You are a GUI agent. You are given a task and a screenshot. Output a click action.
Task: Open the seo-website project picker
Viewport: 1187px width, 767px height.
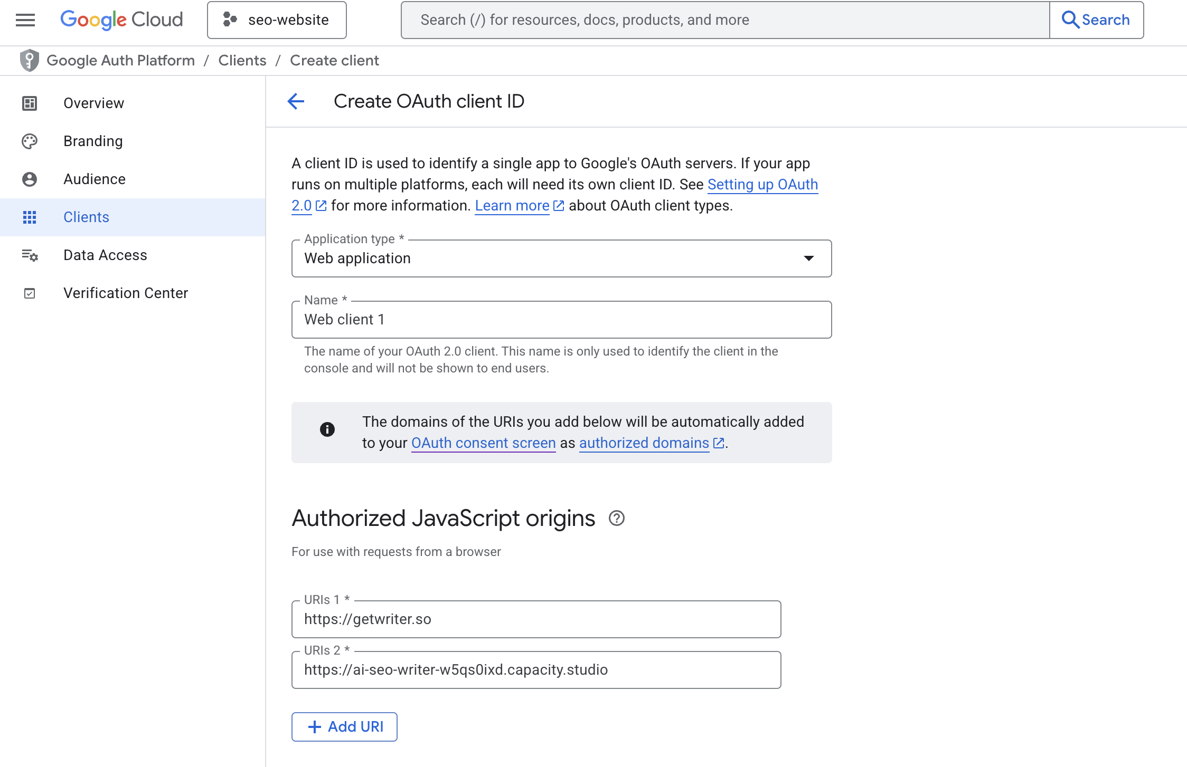click(277, 20)
